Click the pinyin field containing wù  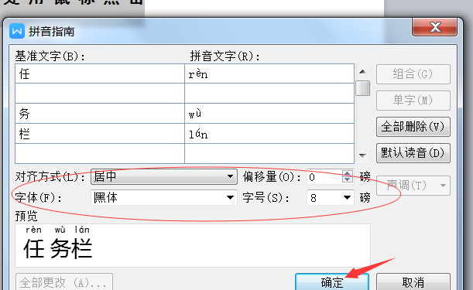pyautogui.click(x=269, y=114)
